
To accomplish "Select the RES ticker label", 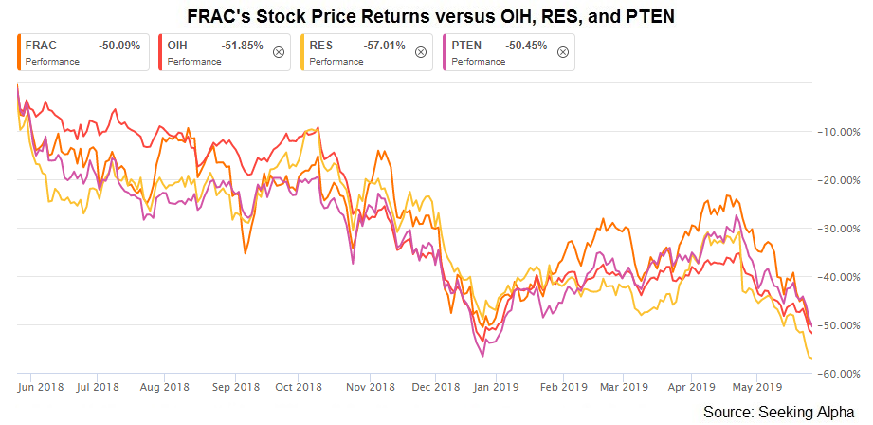I will click(x=319, y=46).
